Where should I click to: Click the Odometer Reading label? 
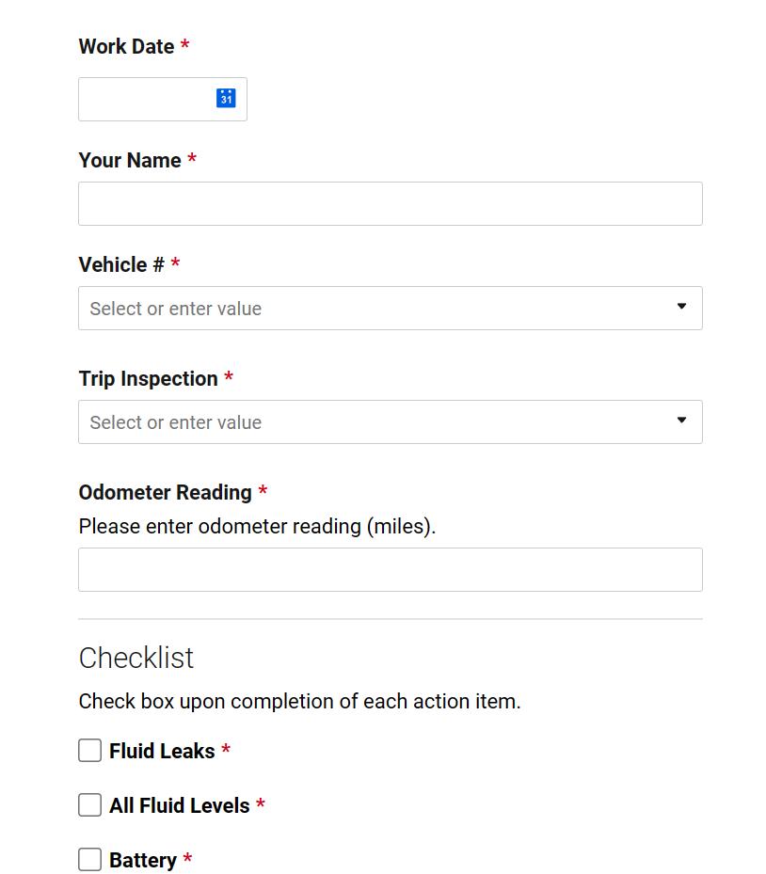click(165, 493)
